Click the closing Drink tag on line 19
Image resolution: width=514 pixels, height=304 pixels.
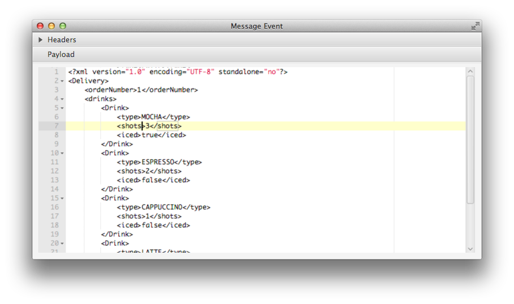117,235
